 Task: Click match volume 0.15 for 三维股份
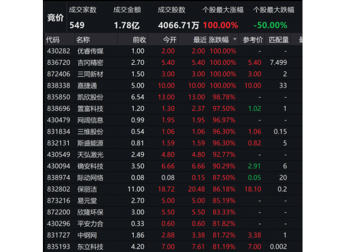coord(280,132)
